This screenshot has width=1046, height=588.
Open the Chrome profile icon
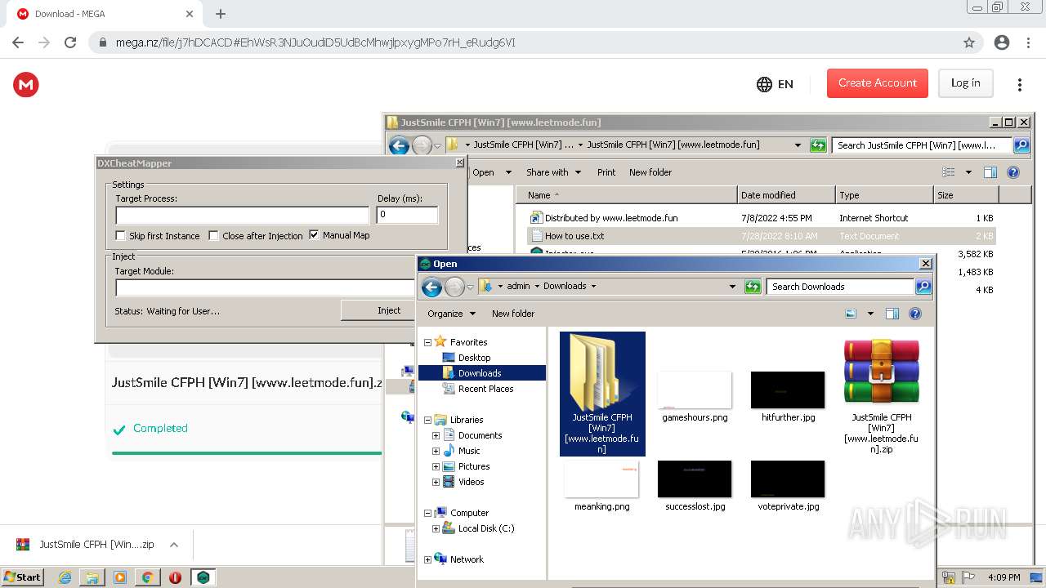point(1002,42)
